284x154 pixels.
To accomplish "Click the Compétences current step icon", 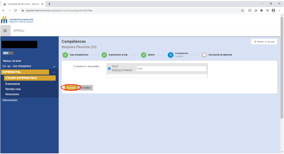I will 170,55.
